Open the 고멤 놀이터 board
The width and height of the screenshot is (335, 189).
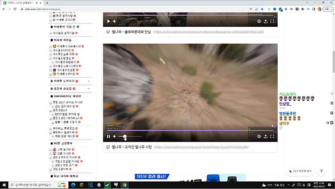coord(64,150)
